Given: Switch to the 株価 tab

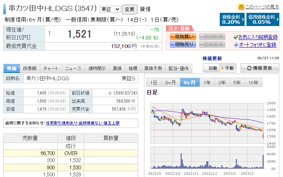Looking at the screenshot, I should (12, 69).
